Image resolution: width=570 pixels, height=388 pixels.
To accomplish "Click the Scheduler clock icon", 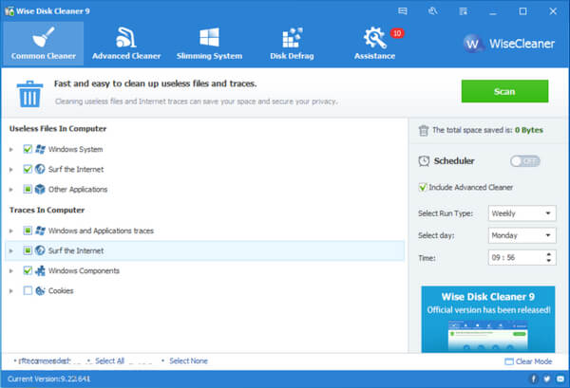I will tap(424, 160).
